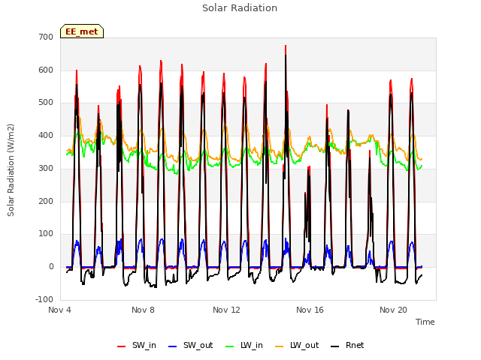Click the black Rnet legend swatch
This screenshot has width=481, height=360.
[x=335, y=346]
